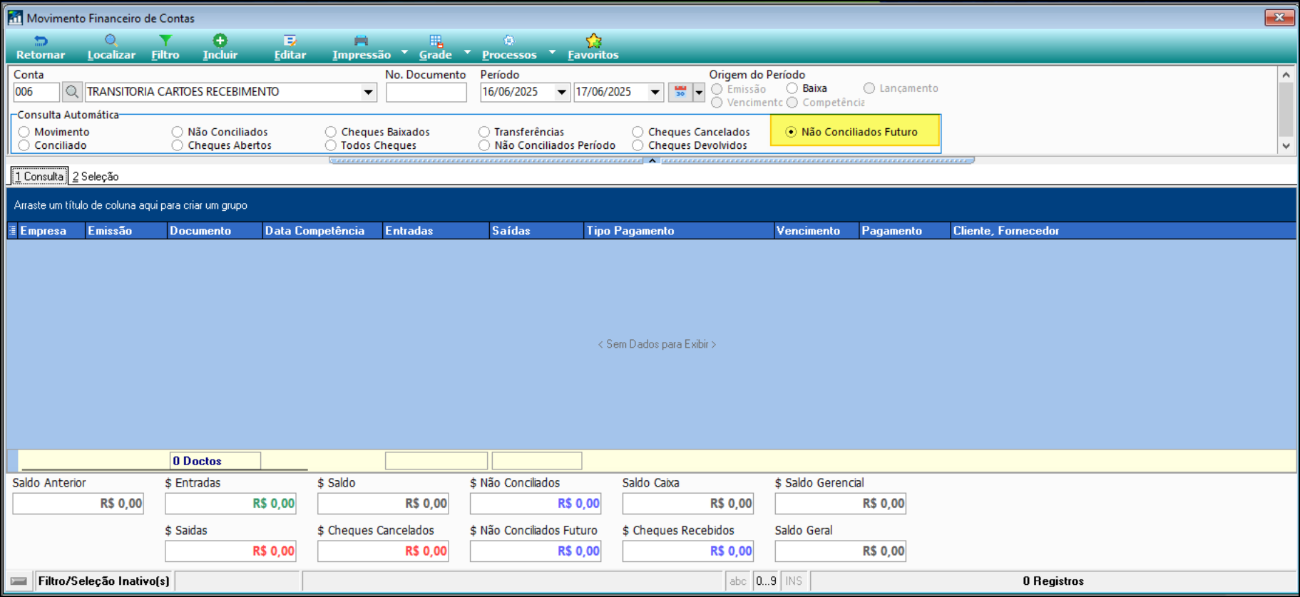Viewport: 1300px width, 597px height.
Task: Click the magnifier next to Conta code
Action: point(71,92)
